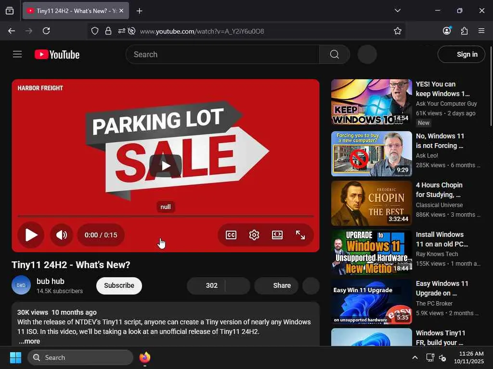
Task: Reload the current YouTube page
Action: [46, 31]
